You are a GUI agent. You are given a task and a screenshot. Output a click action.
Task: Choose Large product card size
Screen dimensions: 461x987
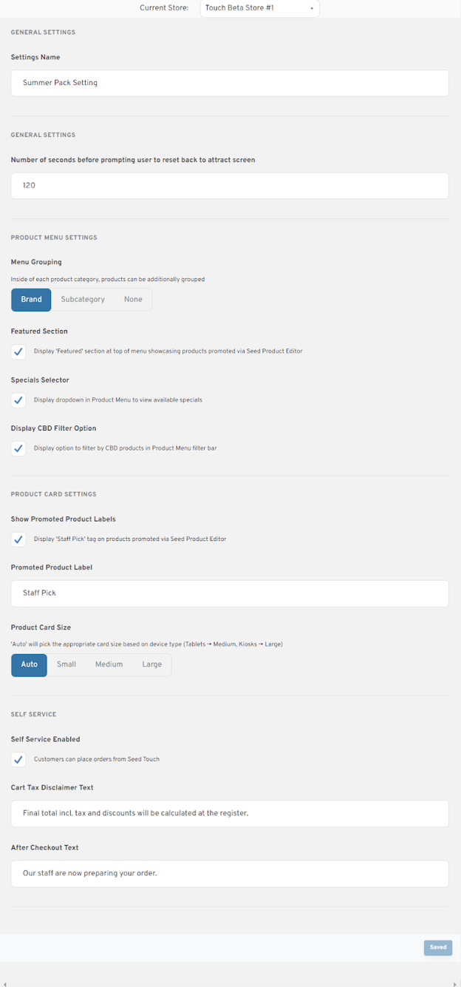[x=152, y=664]
